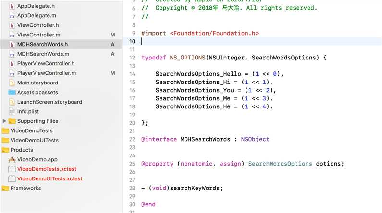The height and width of the screenshot is (213, 382).
Task: Click the PlayerViewController.h file icon
Action: [x=12, y=64]
